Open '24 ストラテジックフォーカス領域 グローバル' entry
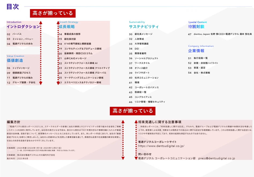Image resolution: width=254 pixels, height=177 pixels. [x=83, y=73]
